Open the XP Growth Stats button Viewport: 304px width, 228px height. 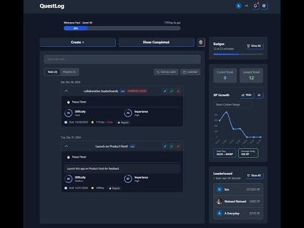click(247, 95)
